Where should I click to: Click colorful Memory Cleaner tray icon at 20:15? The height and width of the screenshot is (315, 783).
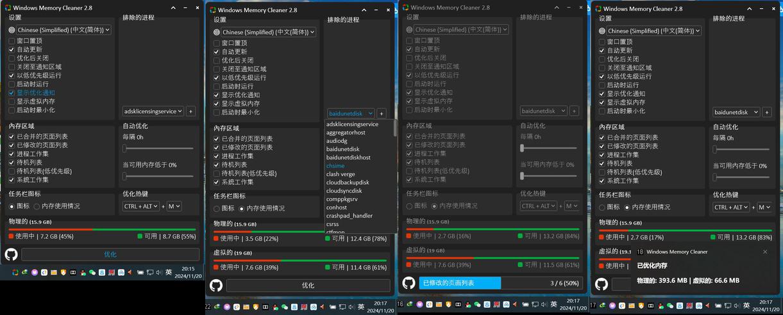point(15,272)
